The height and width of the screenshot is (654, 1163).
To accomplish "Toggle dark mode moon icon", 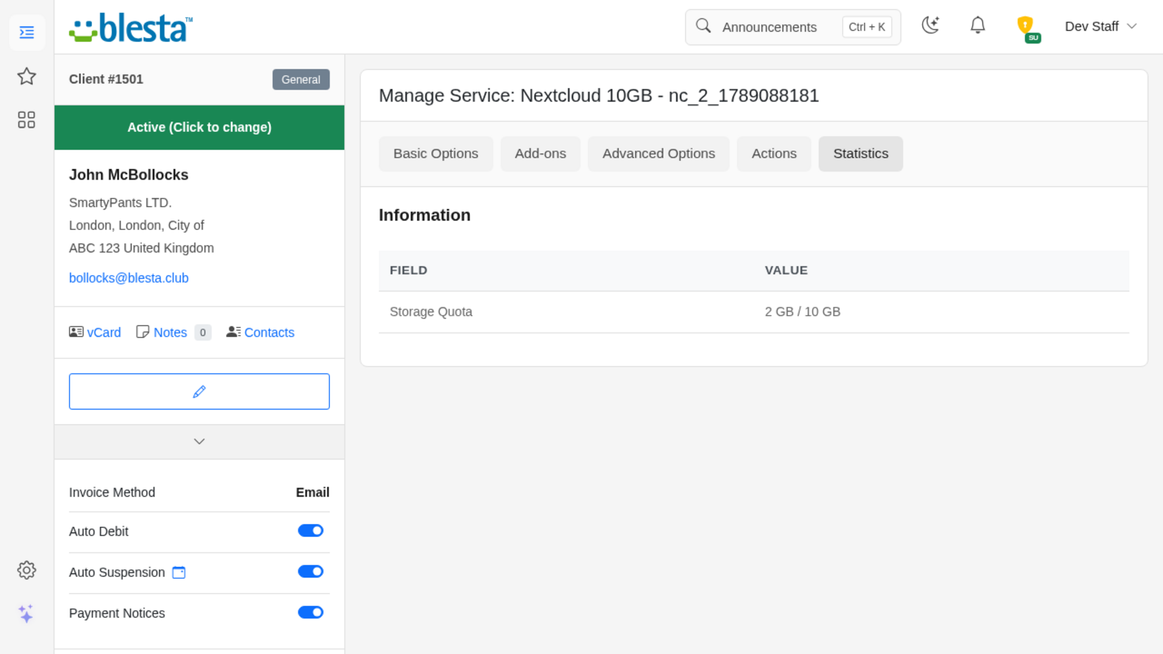I will click(930, 25).
